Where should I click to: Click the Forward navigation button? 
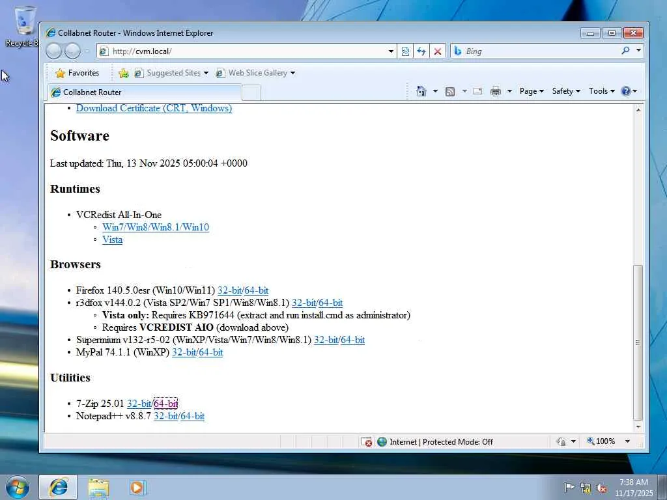[x=72, y=51]
